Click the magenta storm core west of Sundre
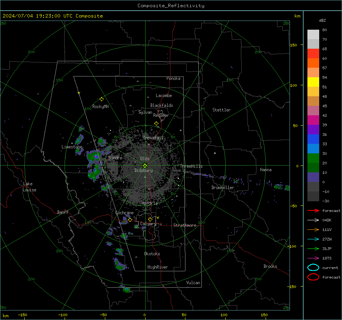The width and height of the screenshot is (342, 320). (x=97, y=157)
